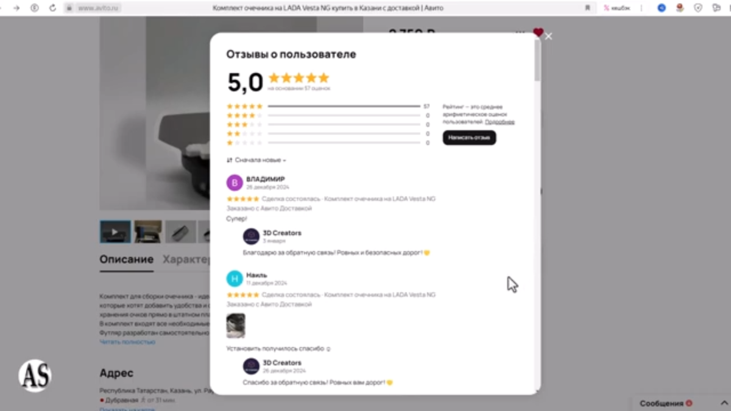Viewport: 731px width, 411px height.
Task: Click the www.avito.ru address field
Action: pyautogui.click(x=99, y=8)
